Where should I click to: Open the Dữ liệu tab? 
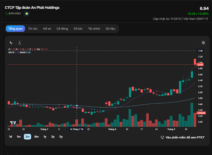[x=111, y=29]
